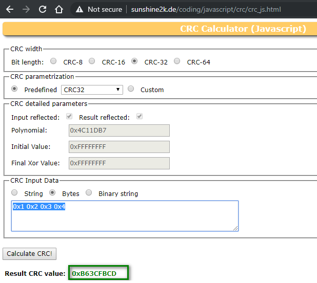
Task: Toggle Input reflected checkbox
Action: point(69,117)
